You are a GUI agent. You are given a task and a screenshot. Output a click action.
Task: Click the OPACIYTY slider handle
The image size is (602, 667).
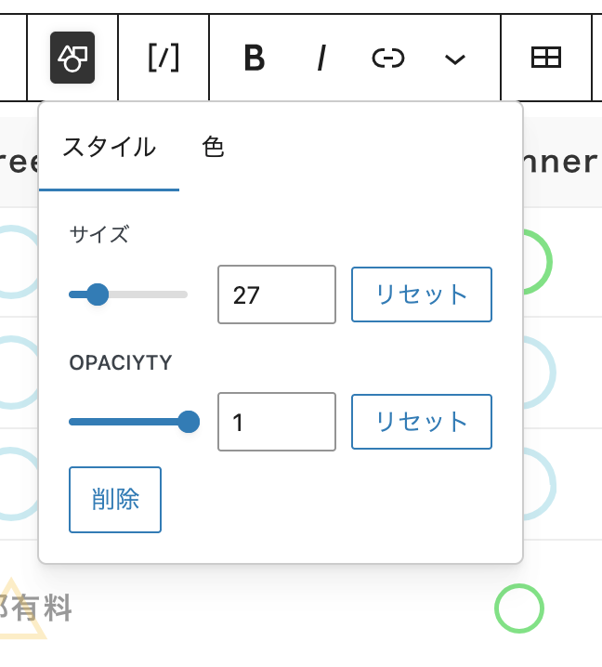tap(189, 422)
